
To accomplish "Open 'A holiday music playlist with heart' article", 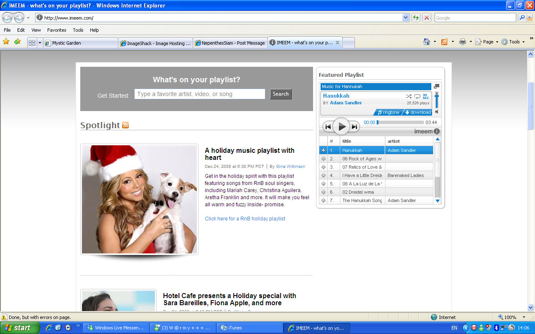I will point(250,154).
